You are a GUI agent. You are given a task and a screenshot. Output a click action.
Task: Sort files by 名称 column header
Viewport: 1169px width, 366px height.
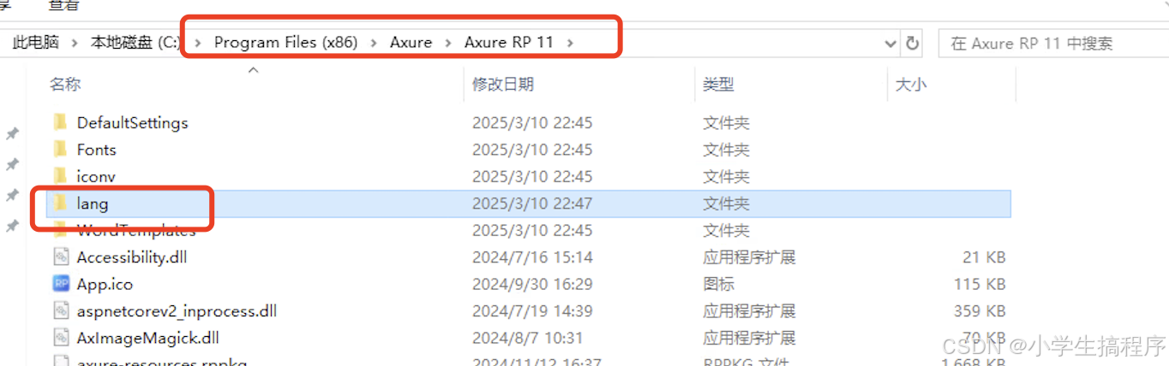tap(65, 85)
